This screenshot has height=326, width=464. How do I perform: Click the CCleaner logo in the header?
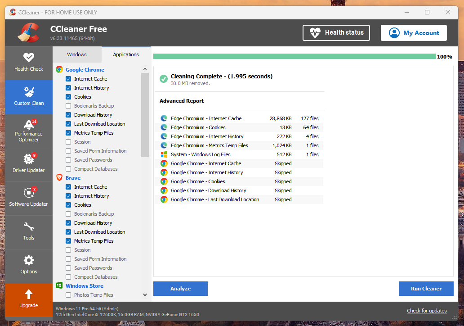[x=29, y=32]
